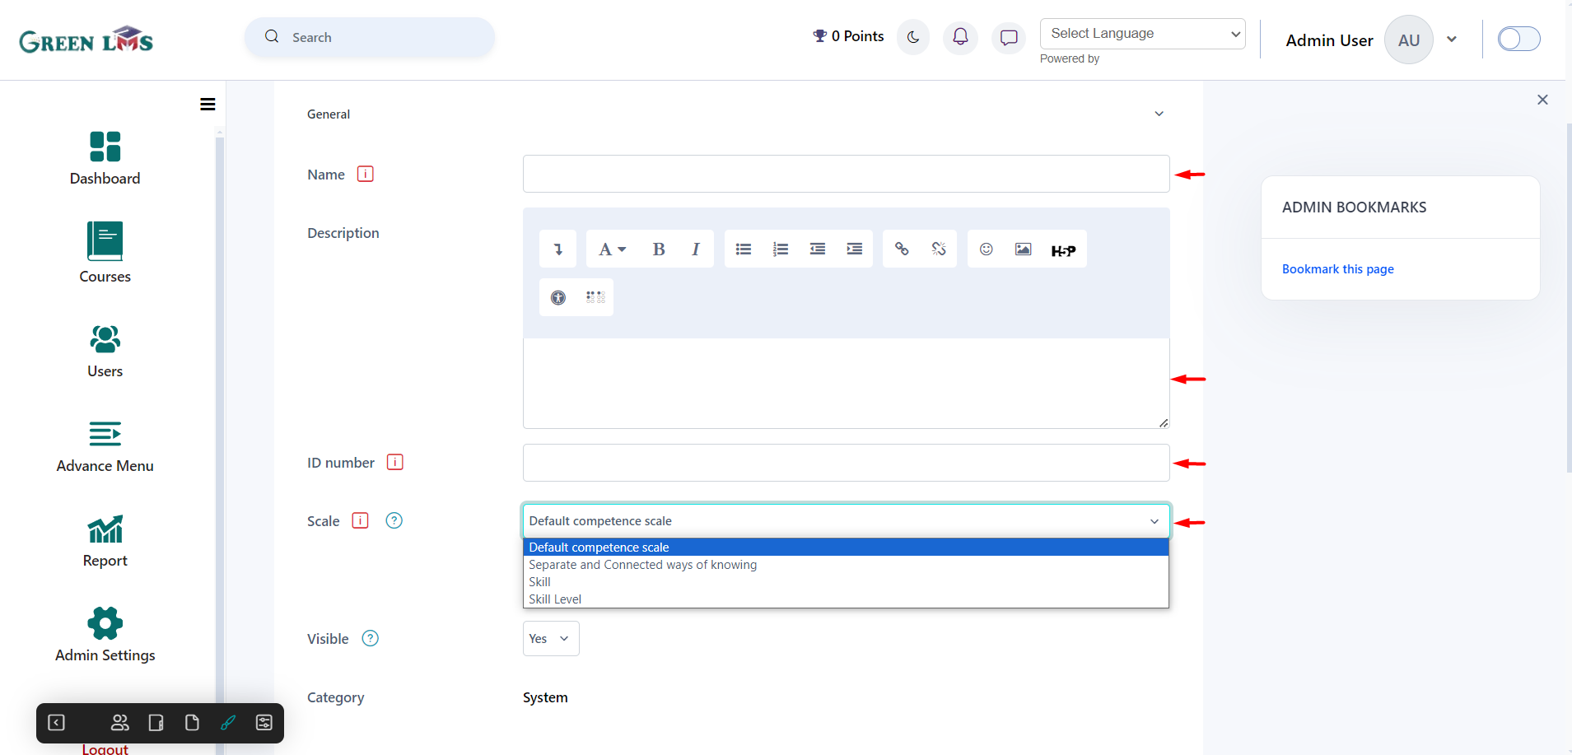This screenshot has width=1572, height=755.
Task: Open help for Visible field
Action: coord(371,638)
